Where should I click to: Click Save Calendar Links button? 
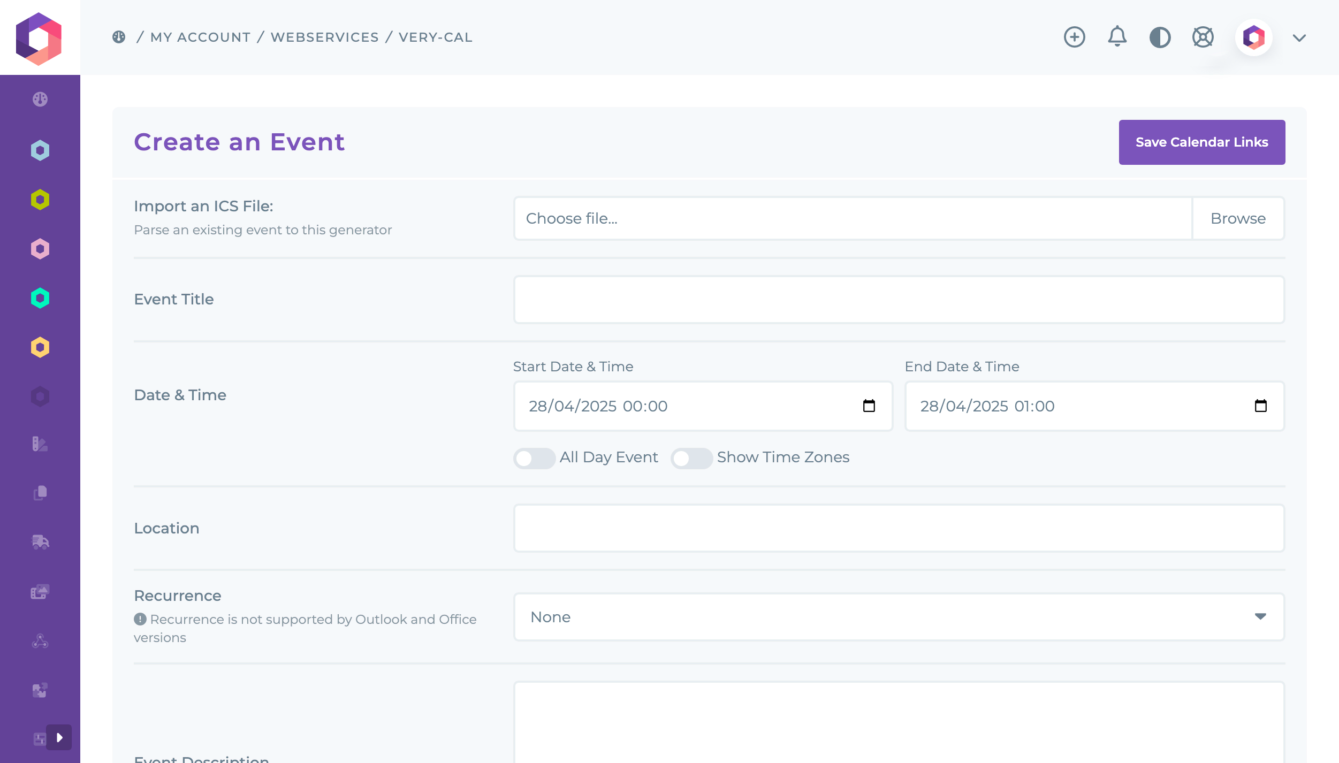point(1202,142)
